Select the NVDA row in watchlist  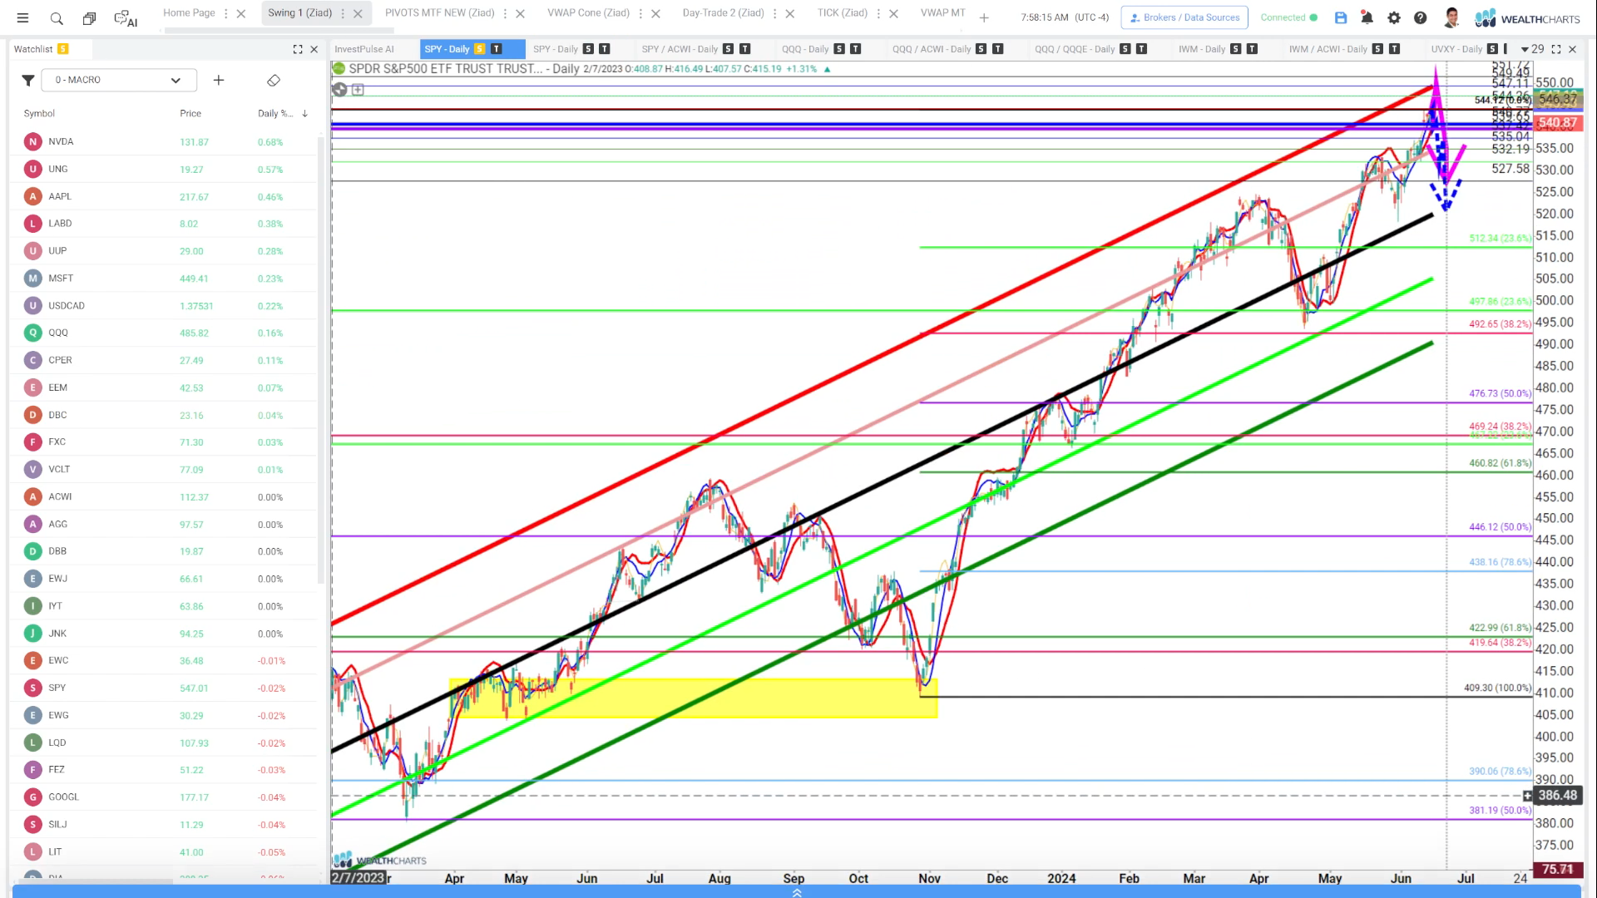click(x=163, y=142)
